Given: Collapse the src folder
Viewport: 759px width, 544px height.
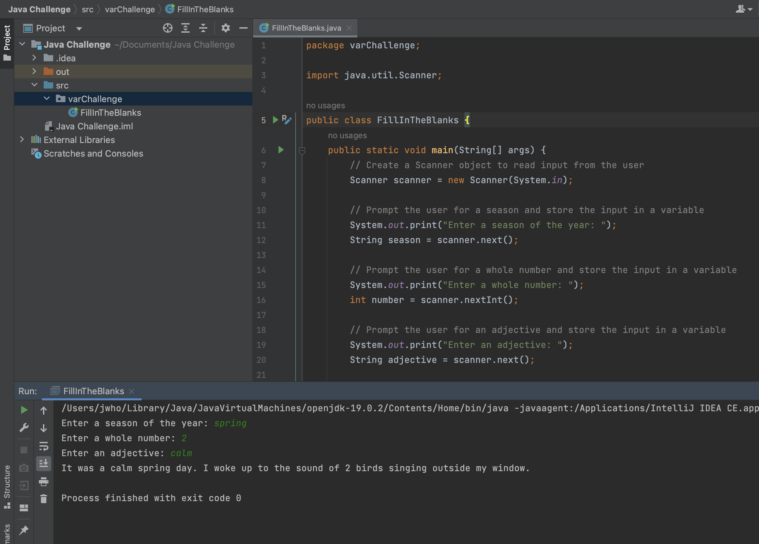Looking at the screenshot, I should (x=34, y=85).
